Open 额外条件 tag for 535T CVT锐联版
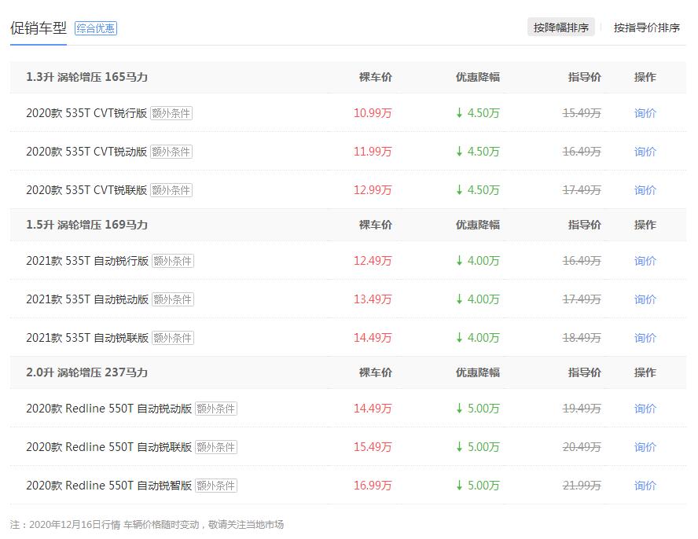 coord(171,190)
